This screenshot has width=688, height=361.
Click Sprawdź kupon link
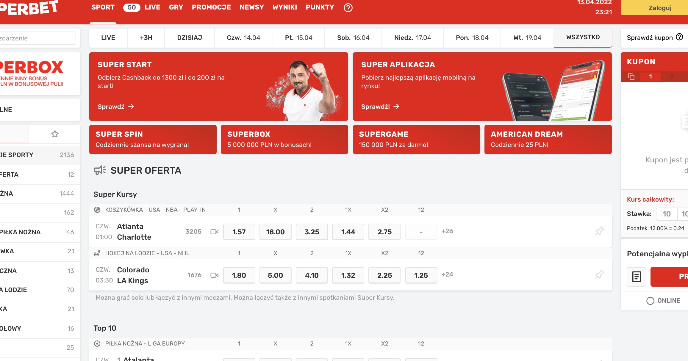point(650,38)
